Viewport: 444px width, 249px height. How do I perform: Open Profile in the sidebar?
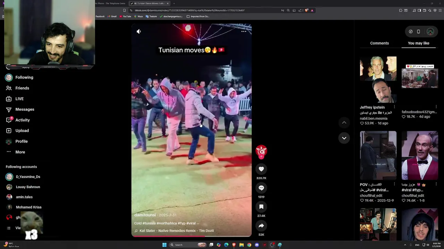pyautogui.click(x=17, y=141)
